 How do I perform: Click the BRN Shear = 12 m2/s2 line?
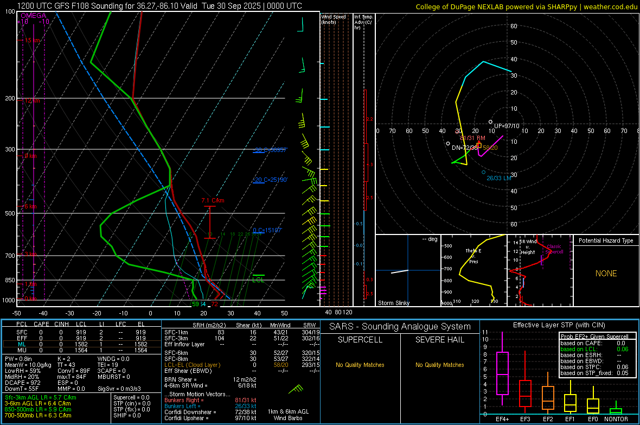210,379
